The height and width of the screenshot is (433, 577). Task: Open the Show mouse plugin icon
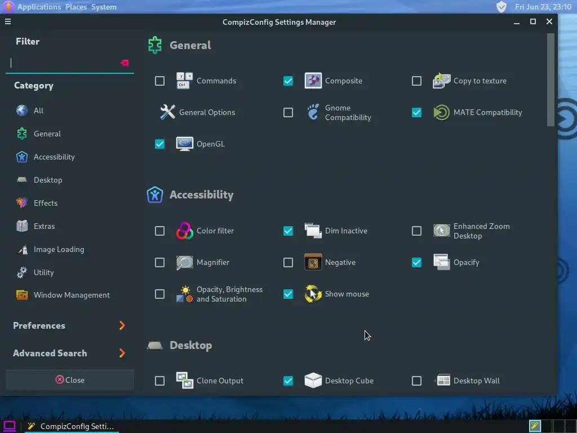(x=313, y=294)
